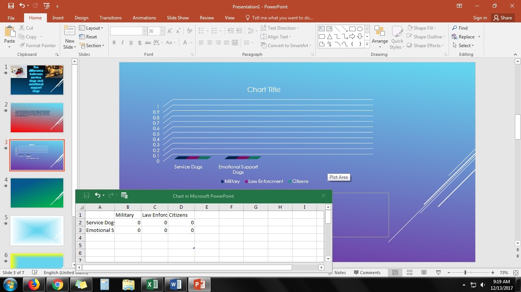Click the Paste clipboard icon
Image resolution: width=521 pixels, height=292 pixels.
coord(10,33)
